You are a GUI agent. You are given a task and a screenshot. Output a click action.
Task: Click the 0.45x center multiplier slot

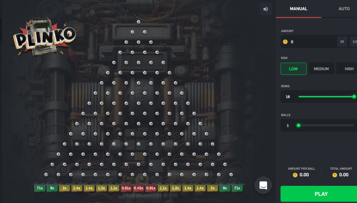click(138, 188)
